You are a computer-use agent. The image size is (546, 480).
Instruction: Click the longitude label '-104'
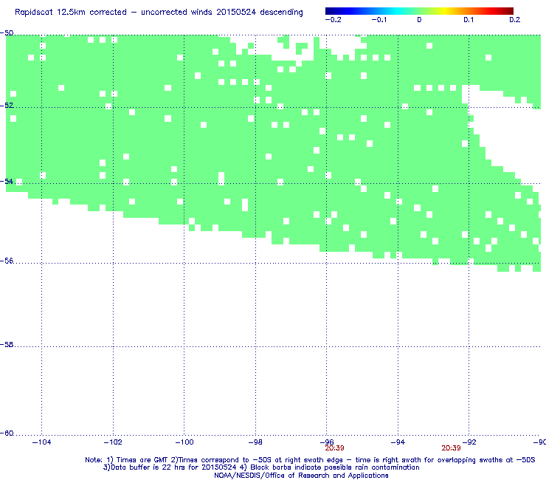click(x=42, y=442)
